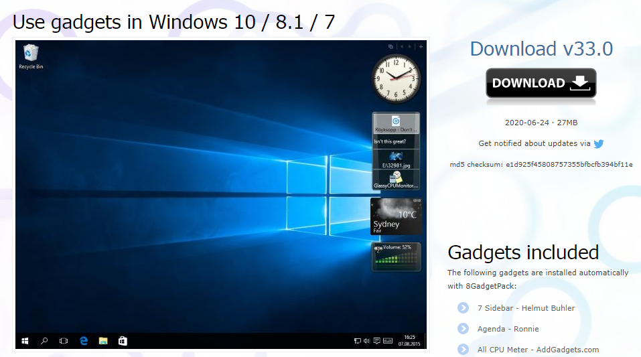This screenshot has width=641, height=357.
Task: Click the touch keyboard tray icon
Action: [x=388, y=341]
